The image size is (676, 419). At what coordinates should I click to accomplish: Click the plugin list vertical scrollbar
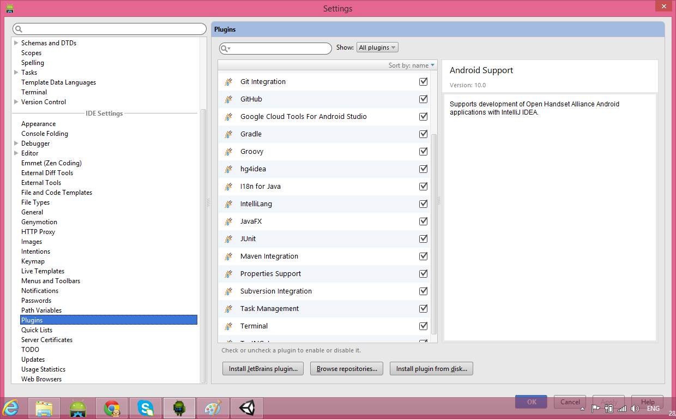click(x=434, y=234)
